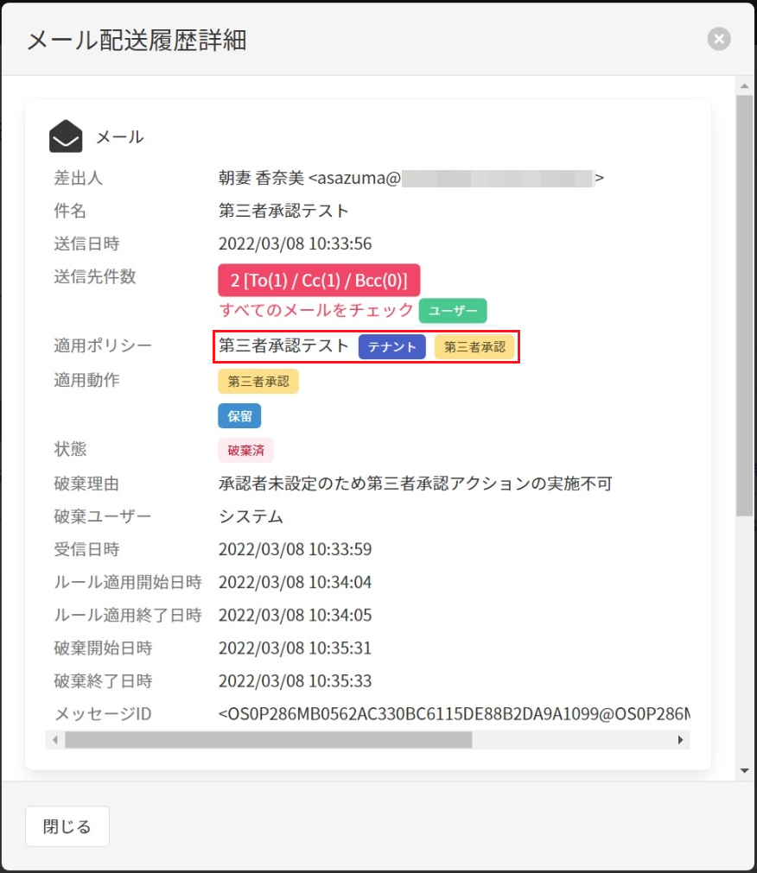Viewport: 757px width, 873px height.
Task: Click the vertical scrollbar thumb
Action: (x=743, y=302)
